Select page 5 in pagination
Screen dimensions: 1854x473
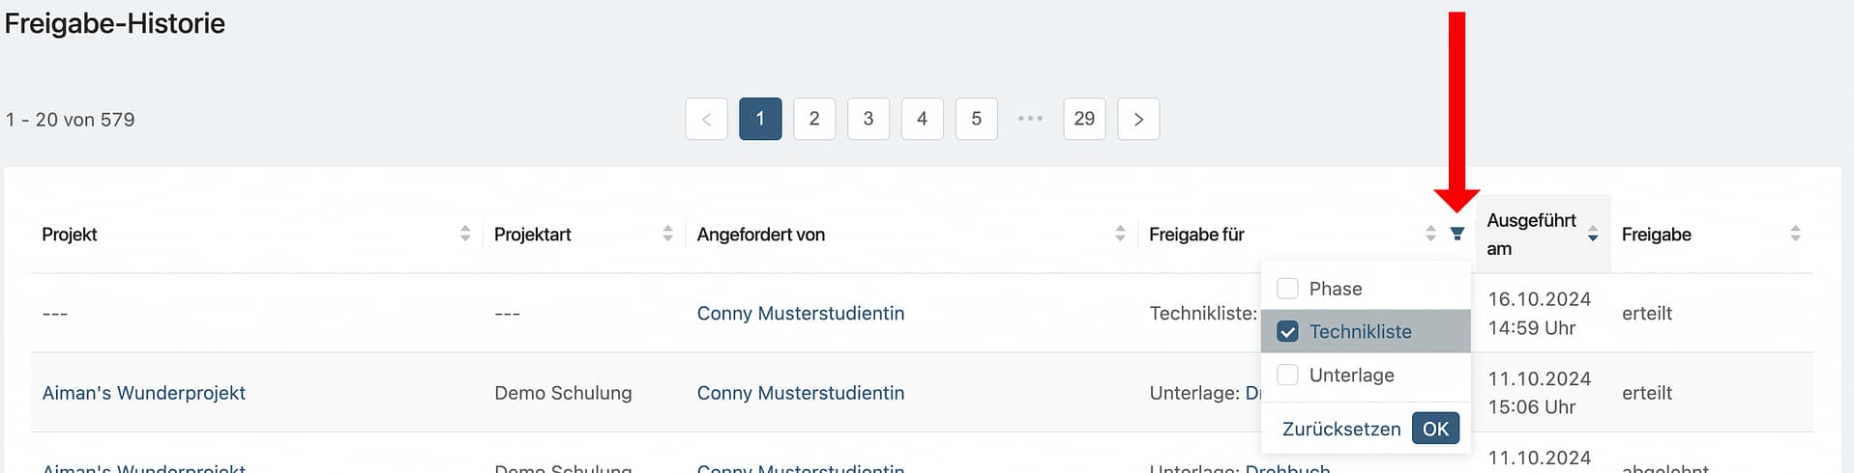[976, 119]
